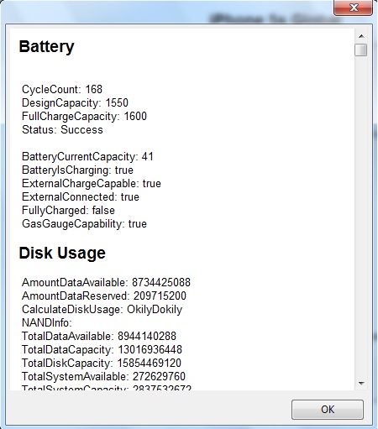Click the Battery heading
Image resolution: width=378 pixels, height=429 pixels.
coord(46,46)
